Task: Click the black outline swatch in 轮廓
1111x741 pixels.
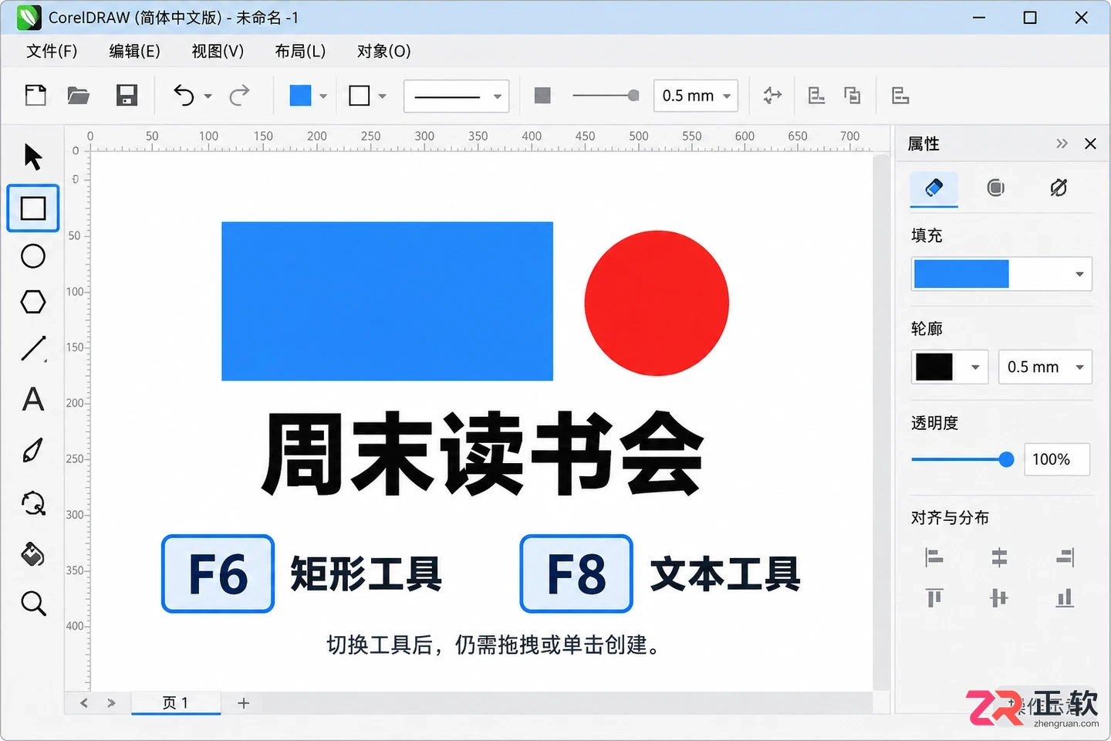Action: pyautogui.click(x=934, y=367)
